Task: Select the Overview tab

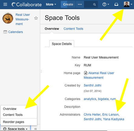Action: 52,29
